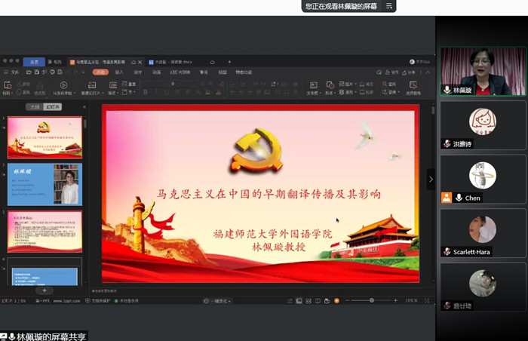This screenshot has height=341, width=528.
Task: Switch to the 插入 ribbon tab
Action: pyautogui.click(x=119, y=72)
